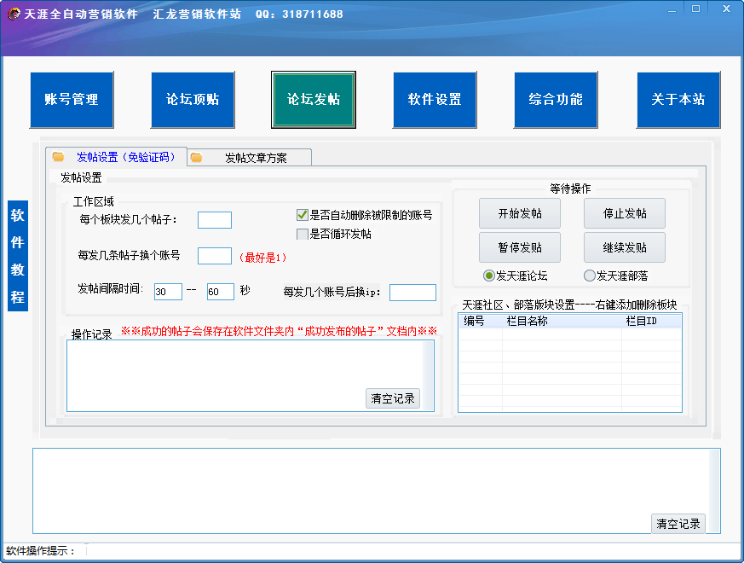Viewport: 744px width, 563px height.
Task: Click 清空记录 in bottom log panel
Action: pos(678,524)
